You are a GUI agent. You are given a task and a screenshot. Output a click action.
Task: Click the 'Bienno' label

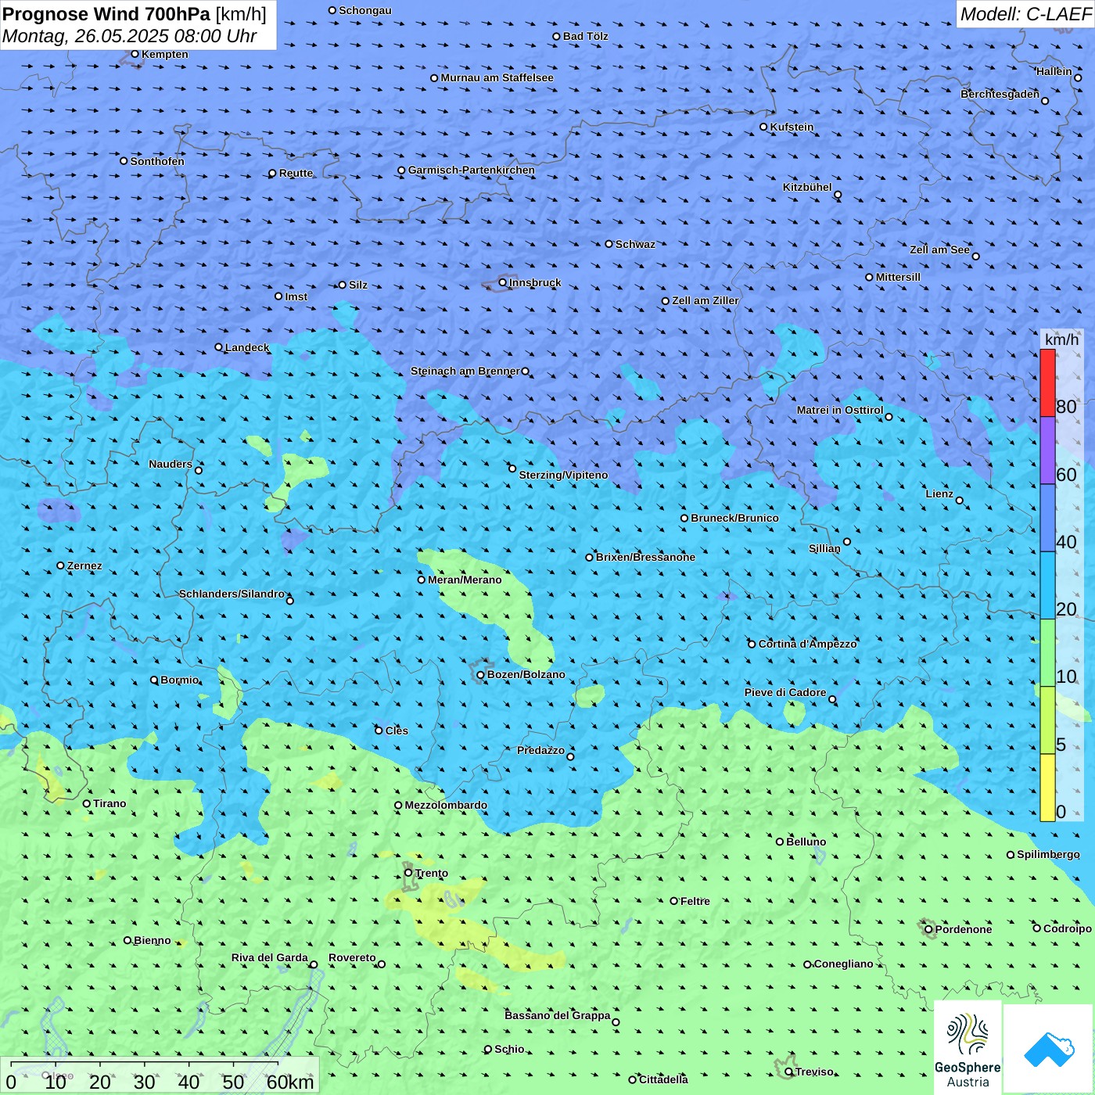point(152,940)
